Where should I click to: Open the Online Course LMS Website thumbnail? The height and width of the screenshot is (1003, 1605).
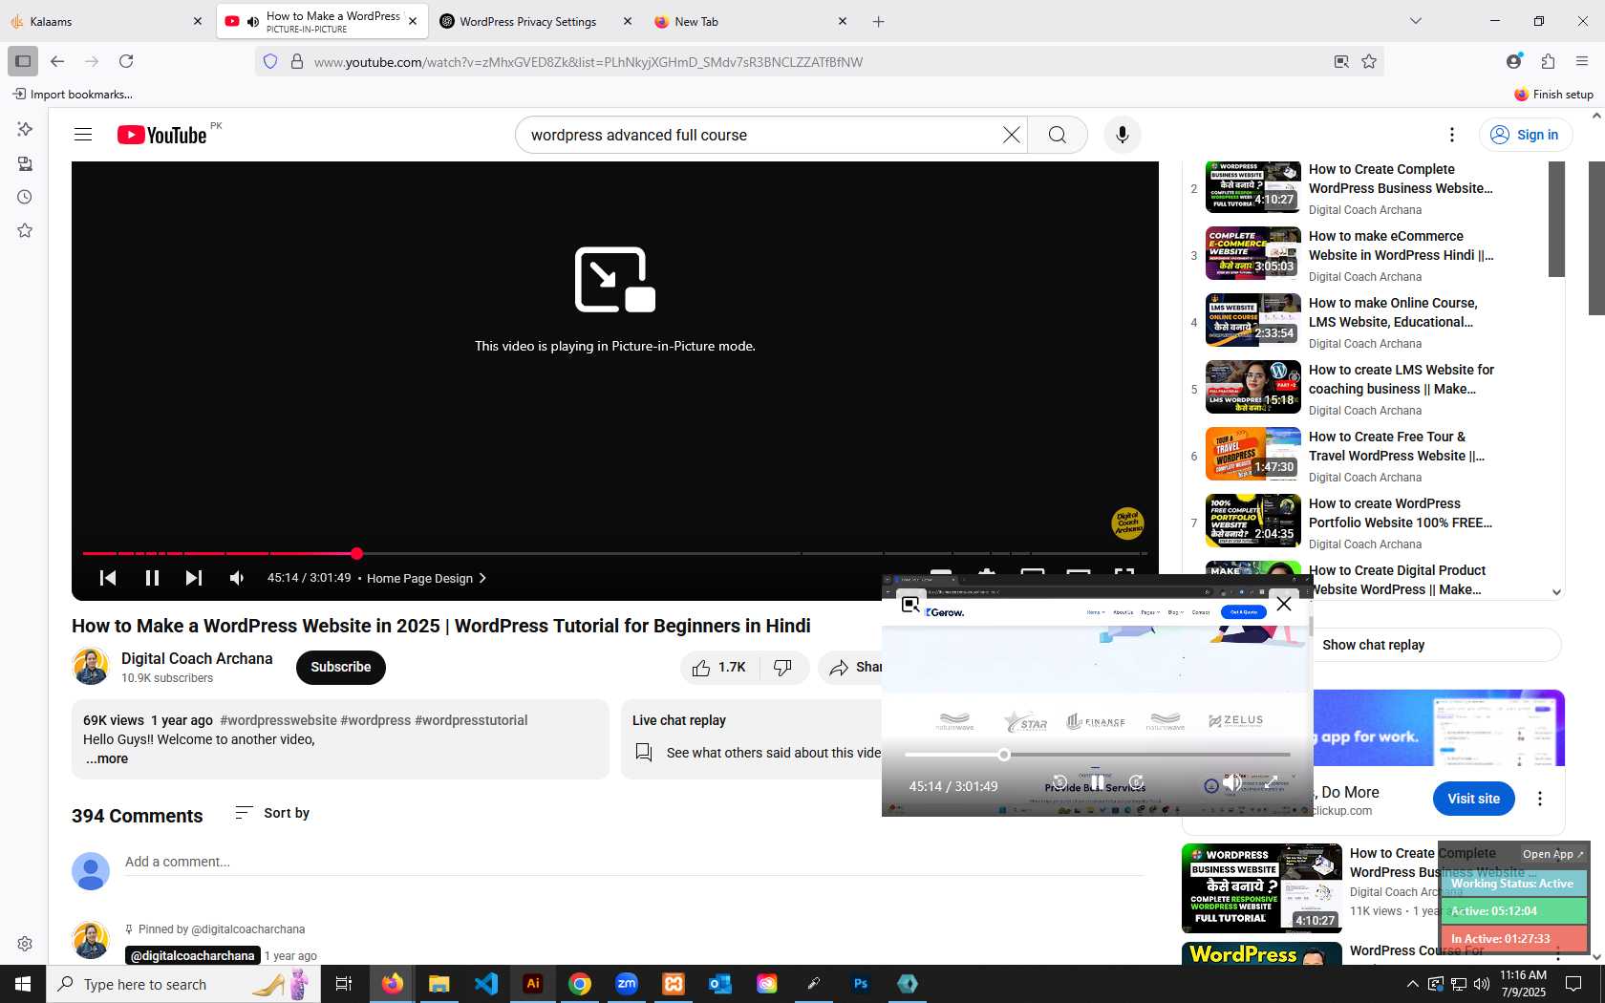(x=1253, y=320)
